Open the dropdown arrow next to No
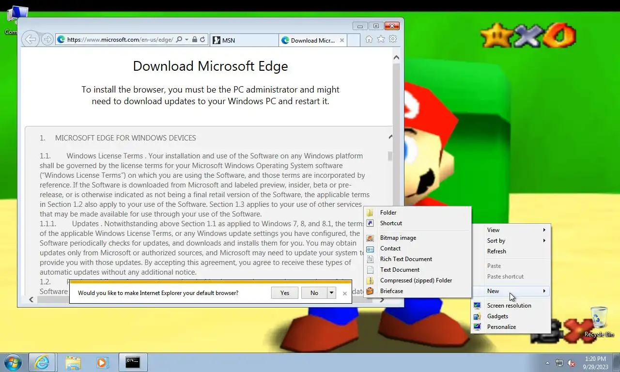The width and height of the screenshot is (620, 372). coord(332,293)
